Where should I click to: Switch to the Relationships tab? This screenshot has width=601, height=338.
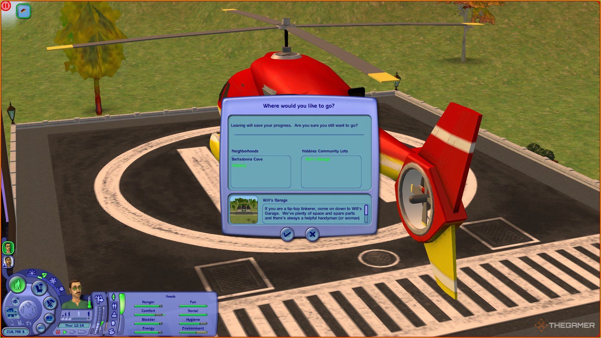coord(115,306)
